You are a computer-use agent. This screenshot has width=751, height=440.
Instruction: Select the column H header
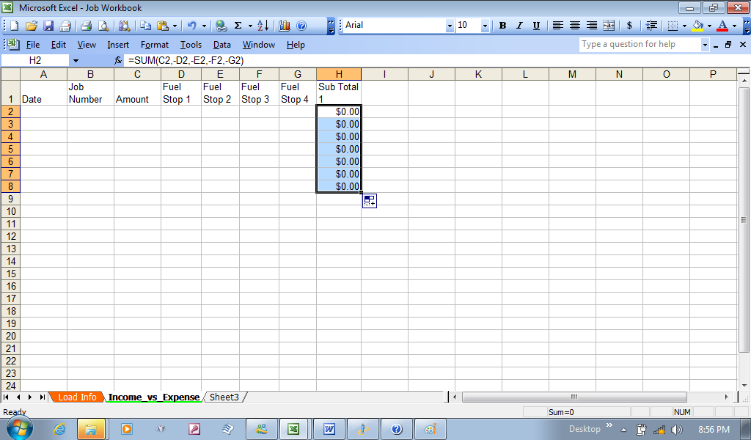coord(339,74)
